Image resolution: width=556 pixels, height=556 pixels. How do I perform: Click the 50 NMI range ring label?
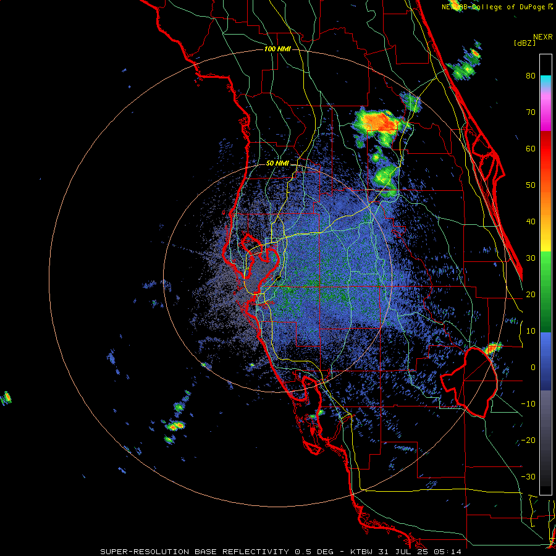click(x=277, y=164)
